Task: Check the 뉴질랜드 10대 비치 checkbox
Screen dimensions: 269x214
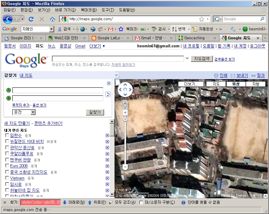Action: [7, 141]
